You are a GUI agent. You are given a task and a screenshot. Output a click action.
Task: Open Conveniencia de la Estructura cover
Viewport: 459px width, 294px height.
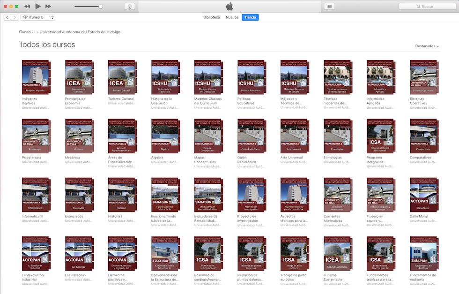pos(165,254)
